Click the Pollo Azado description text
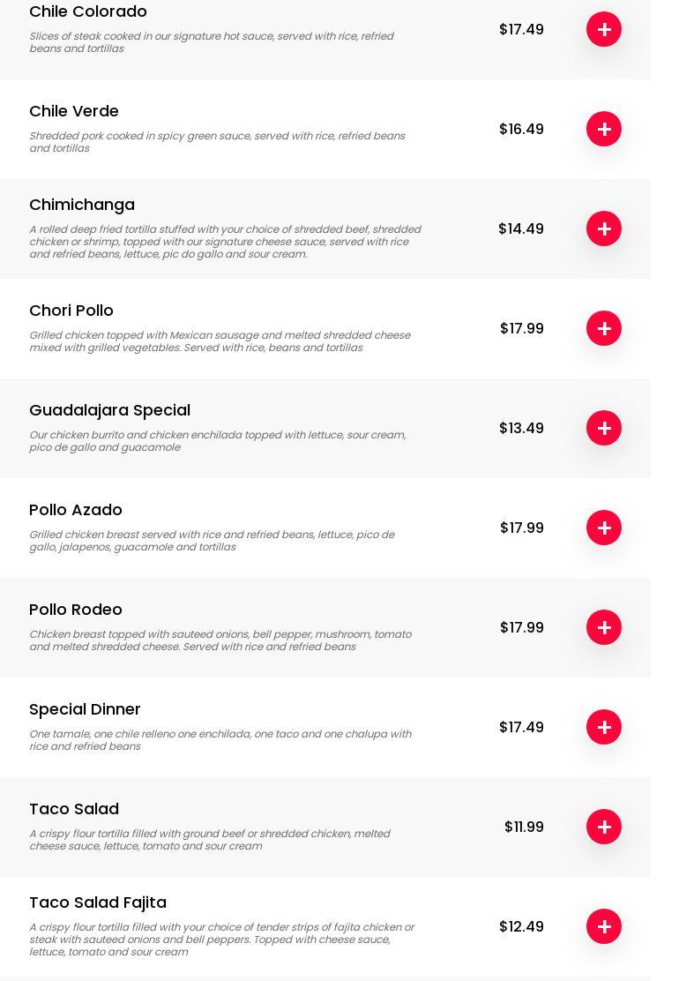The height and width of the screenshot is (981, 679). 212,541
